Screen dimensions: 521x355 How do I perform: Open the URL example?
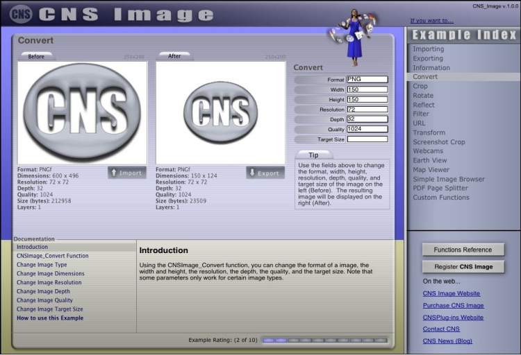click(419, 123)
